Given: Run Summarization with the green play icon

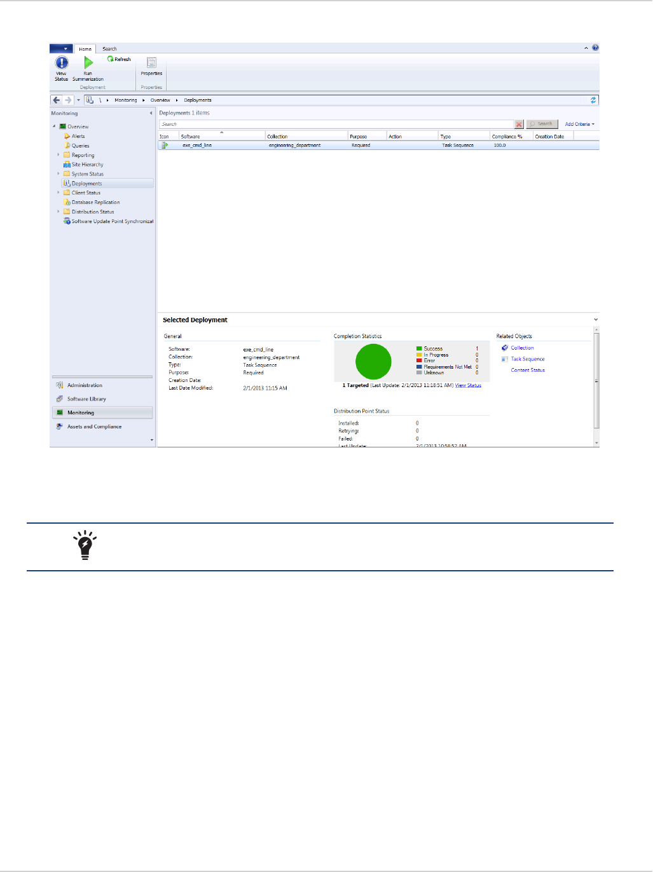Looking at the screenshot, I should [x=88, y=62].
